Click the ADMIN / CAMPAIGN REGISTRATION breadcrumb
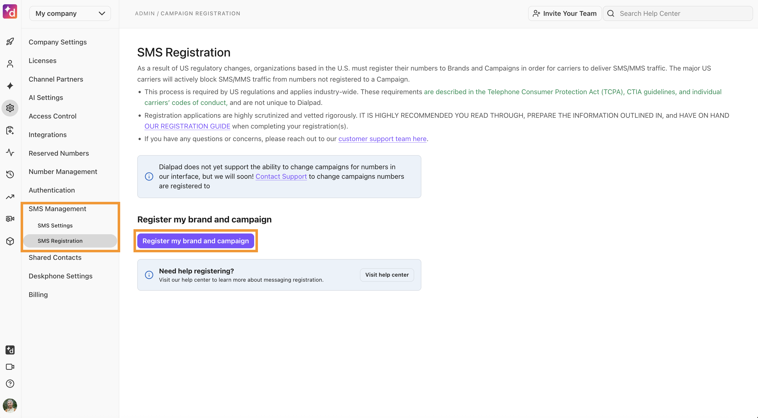Image resolution: width=758 pixels, height=418 pixels. (x=188, y=14)
